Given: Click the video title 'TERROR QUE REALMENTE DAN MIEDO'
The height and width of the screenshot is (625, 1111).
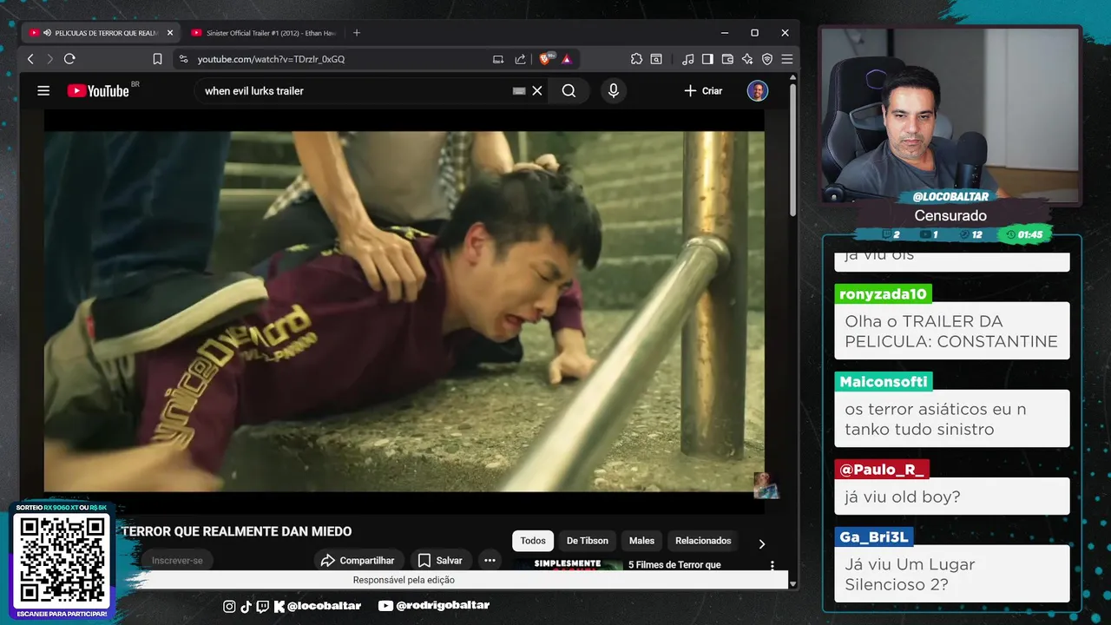Looking at the screenshot, I should click(236, 531).
